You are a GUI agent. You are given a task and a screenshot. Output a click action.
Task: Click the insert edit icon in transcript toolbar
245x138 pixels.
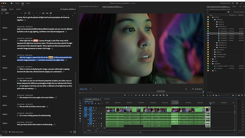[x=43, y=13]
